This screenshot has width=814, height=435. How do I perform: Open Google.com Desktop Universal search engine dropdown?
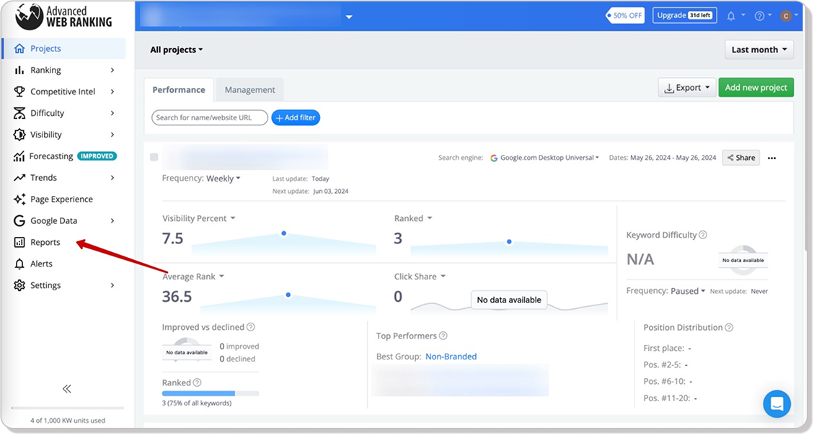click(544, 158)
